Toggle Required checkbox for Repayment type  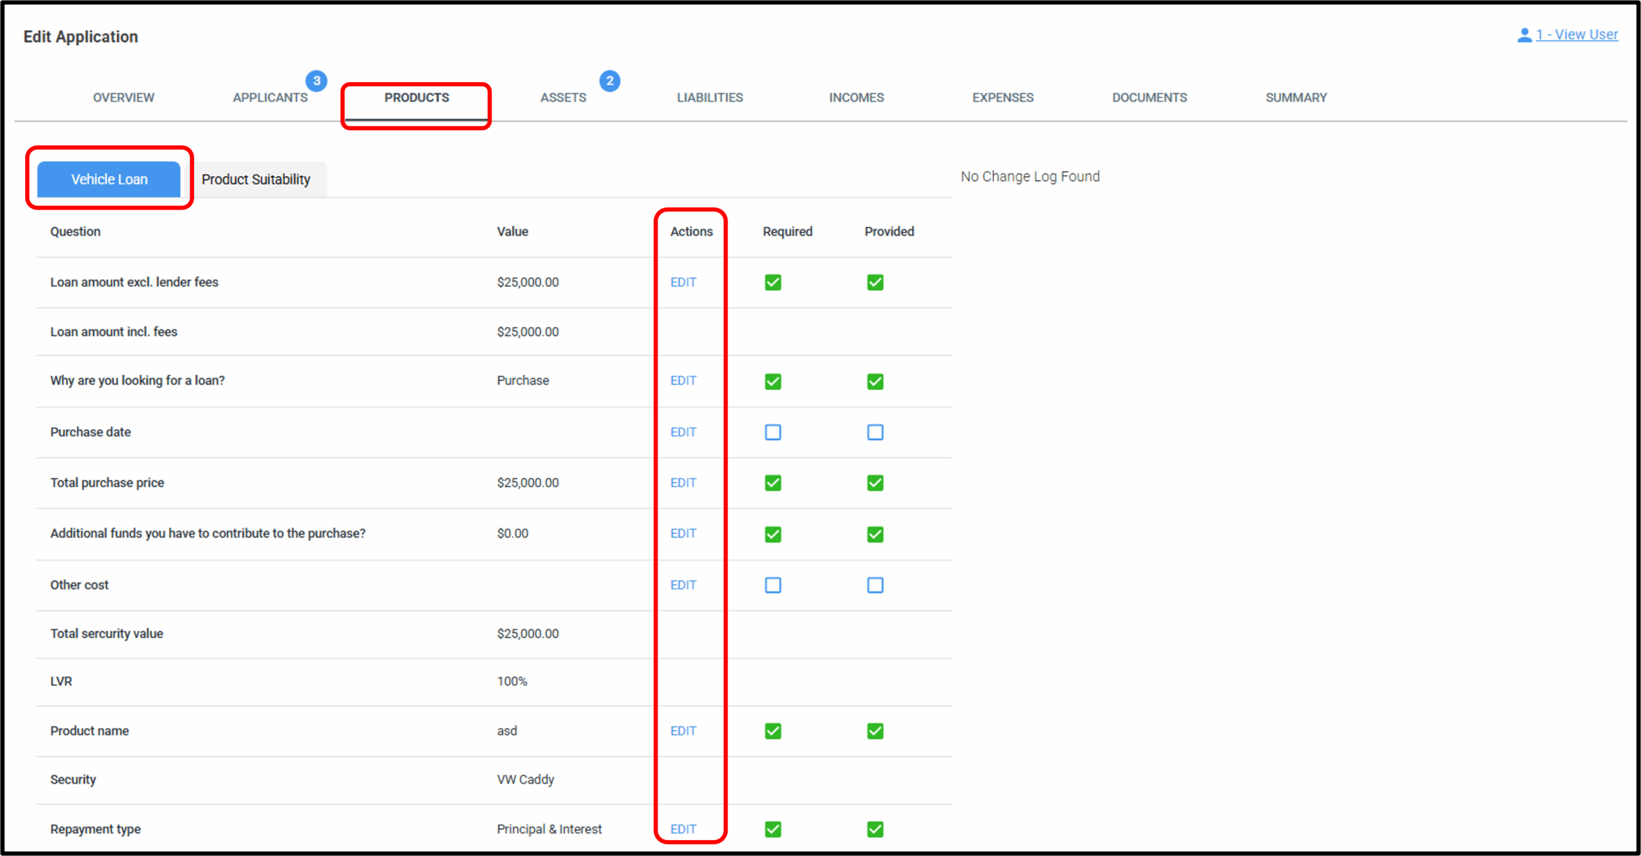pyautogui.click(x=773, y=829)
